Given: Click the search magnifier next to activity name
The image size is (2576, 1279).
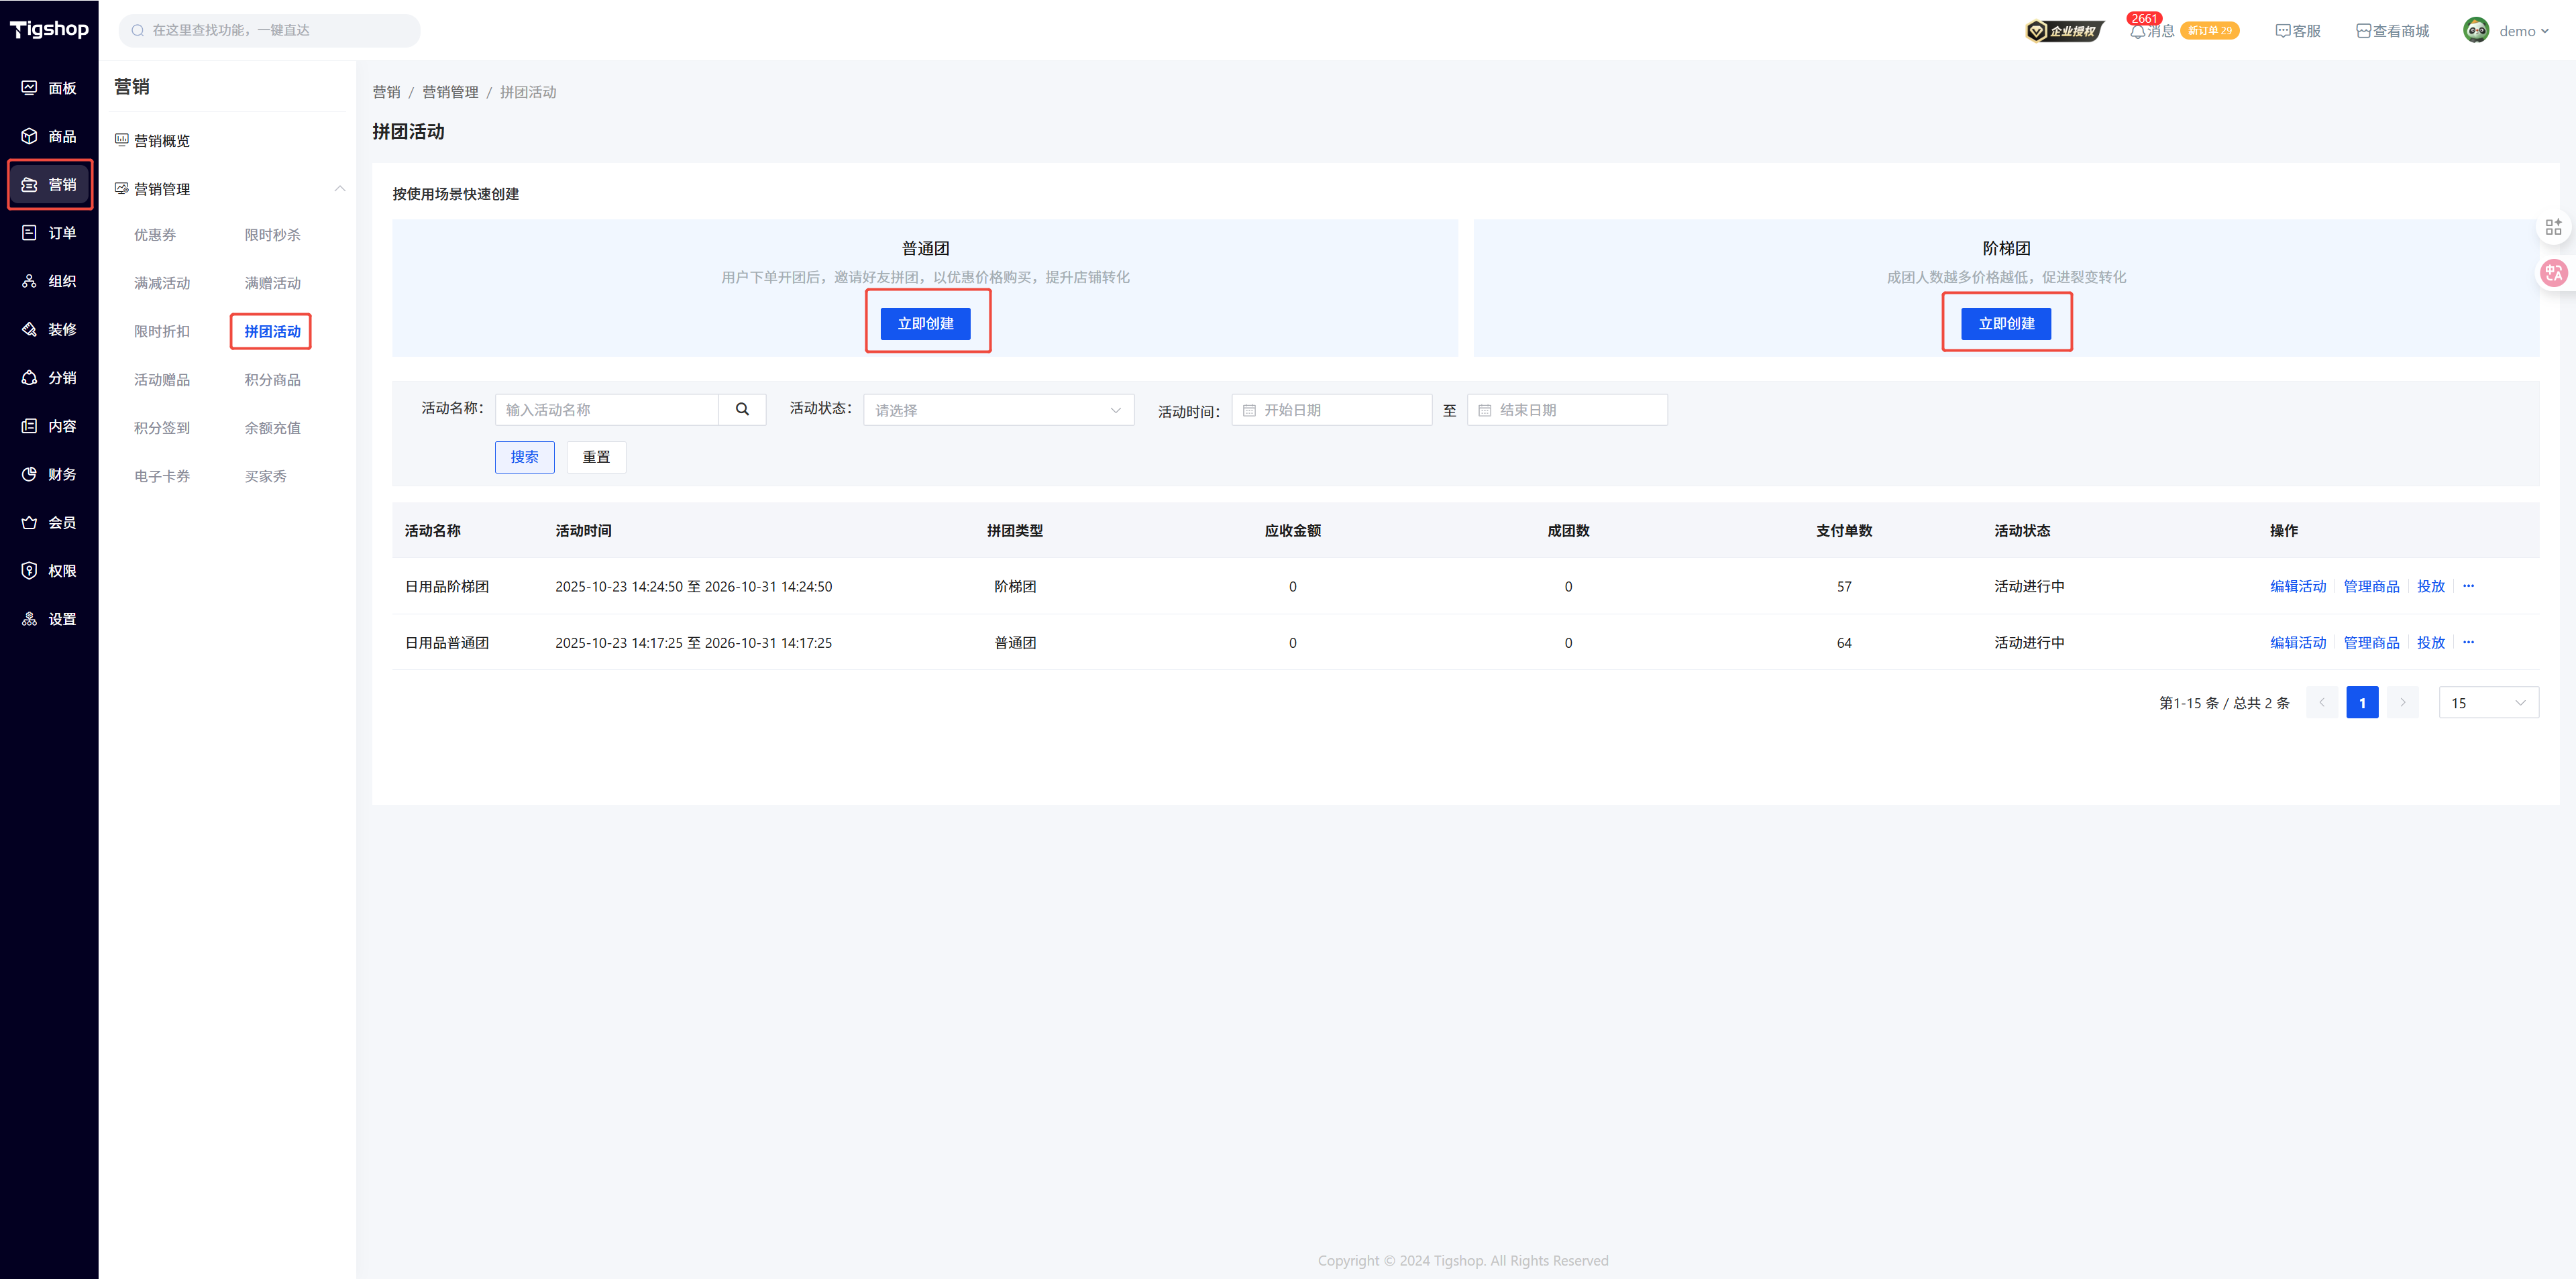Looking at the screenshot, I should (742, 409).
